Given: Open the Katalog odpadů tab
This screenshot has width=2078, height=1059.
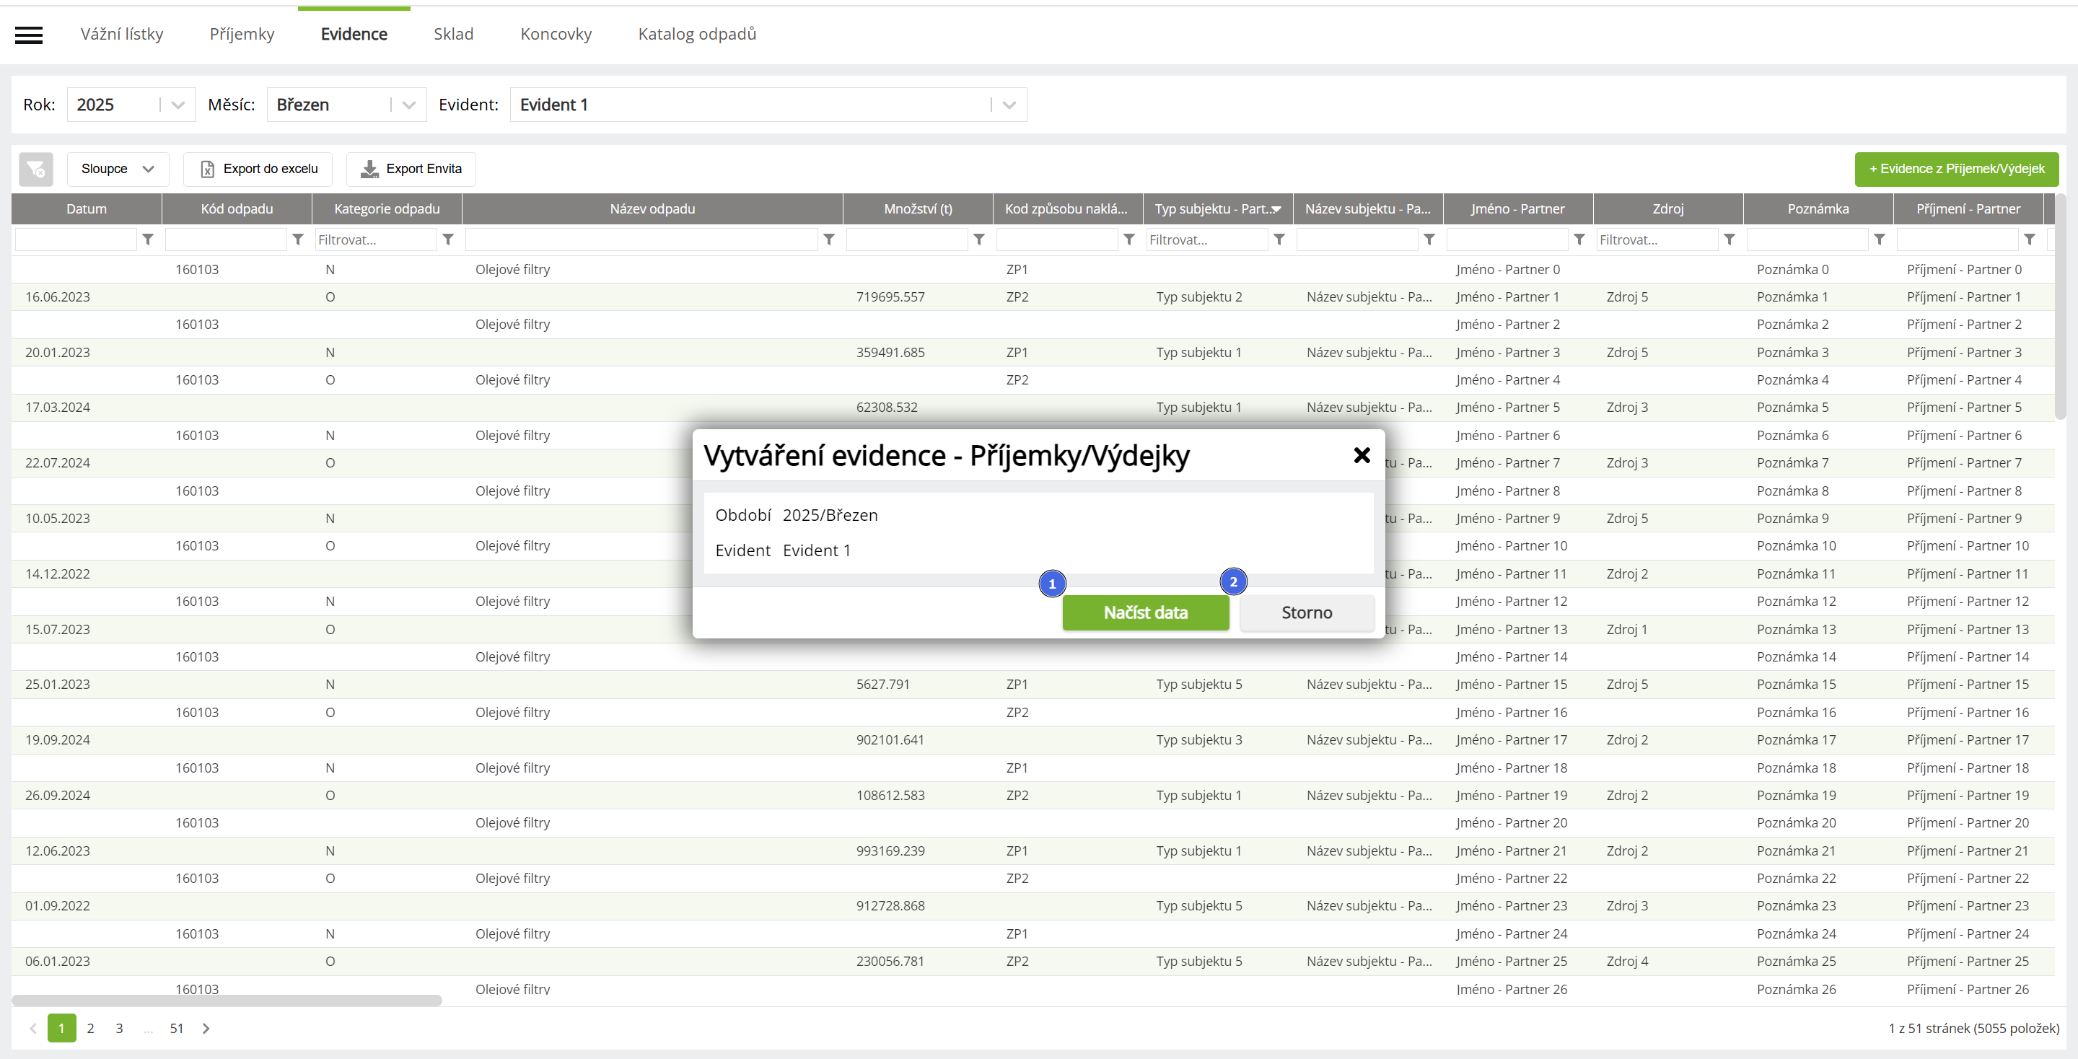Looking at the screenshot, I should (x=697, y=34).
